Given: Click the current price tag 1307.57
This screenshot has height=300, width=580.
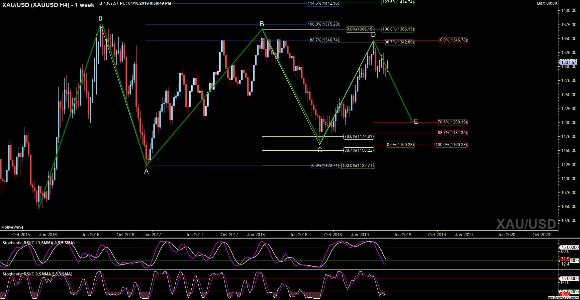Looking at the screenshot, I should 568,62.
